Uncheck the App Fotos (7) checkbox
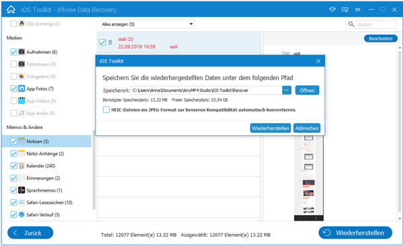The width and height of the screenshot is (404, 246). [13, 89]
